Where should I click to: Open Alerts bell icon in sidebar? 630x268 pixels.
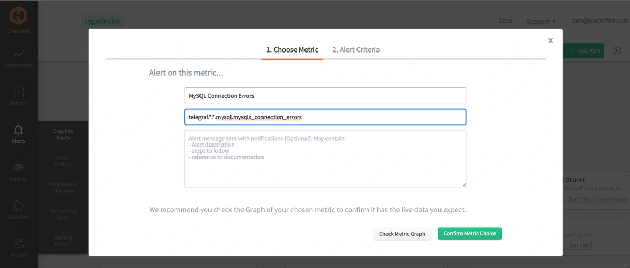tap(18, 129)
